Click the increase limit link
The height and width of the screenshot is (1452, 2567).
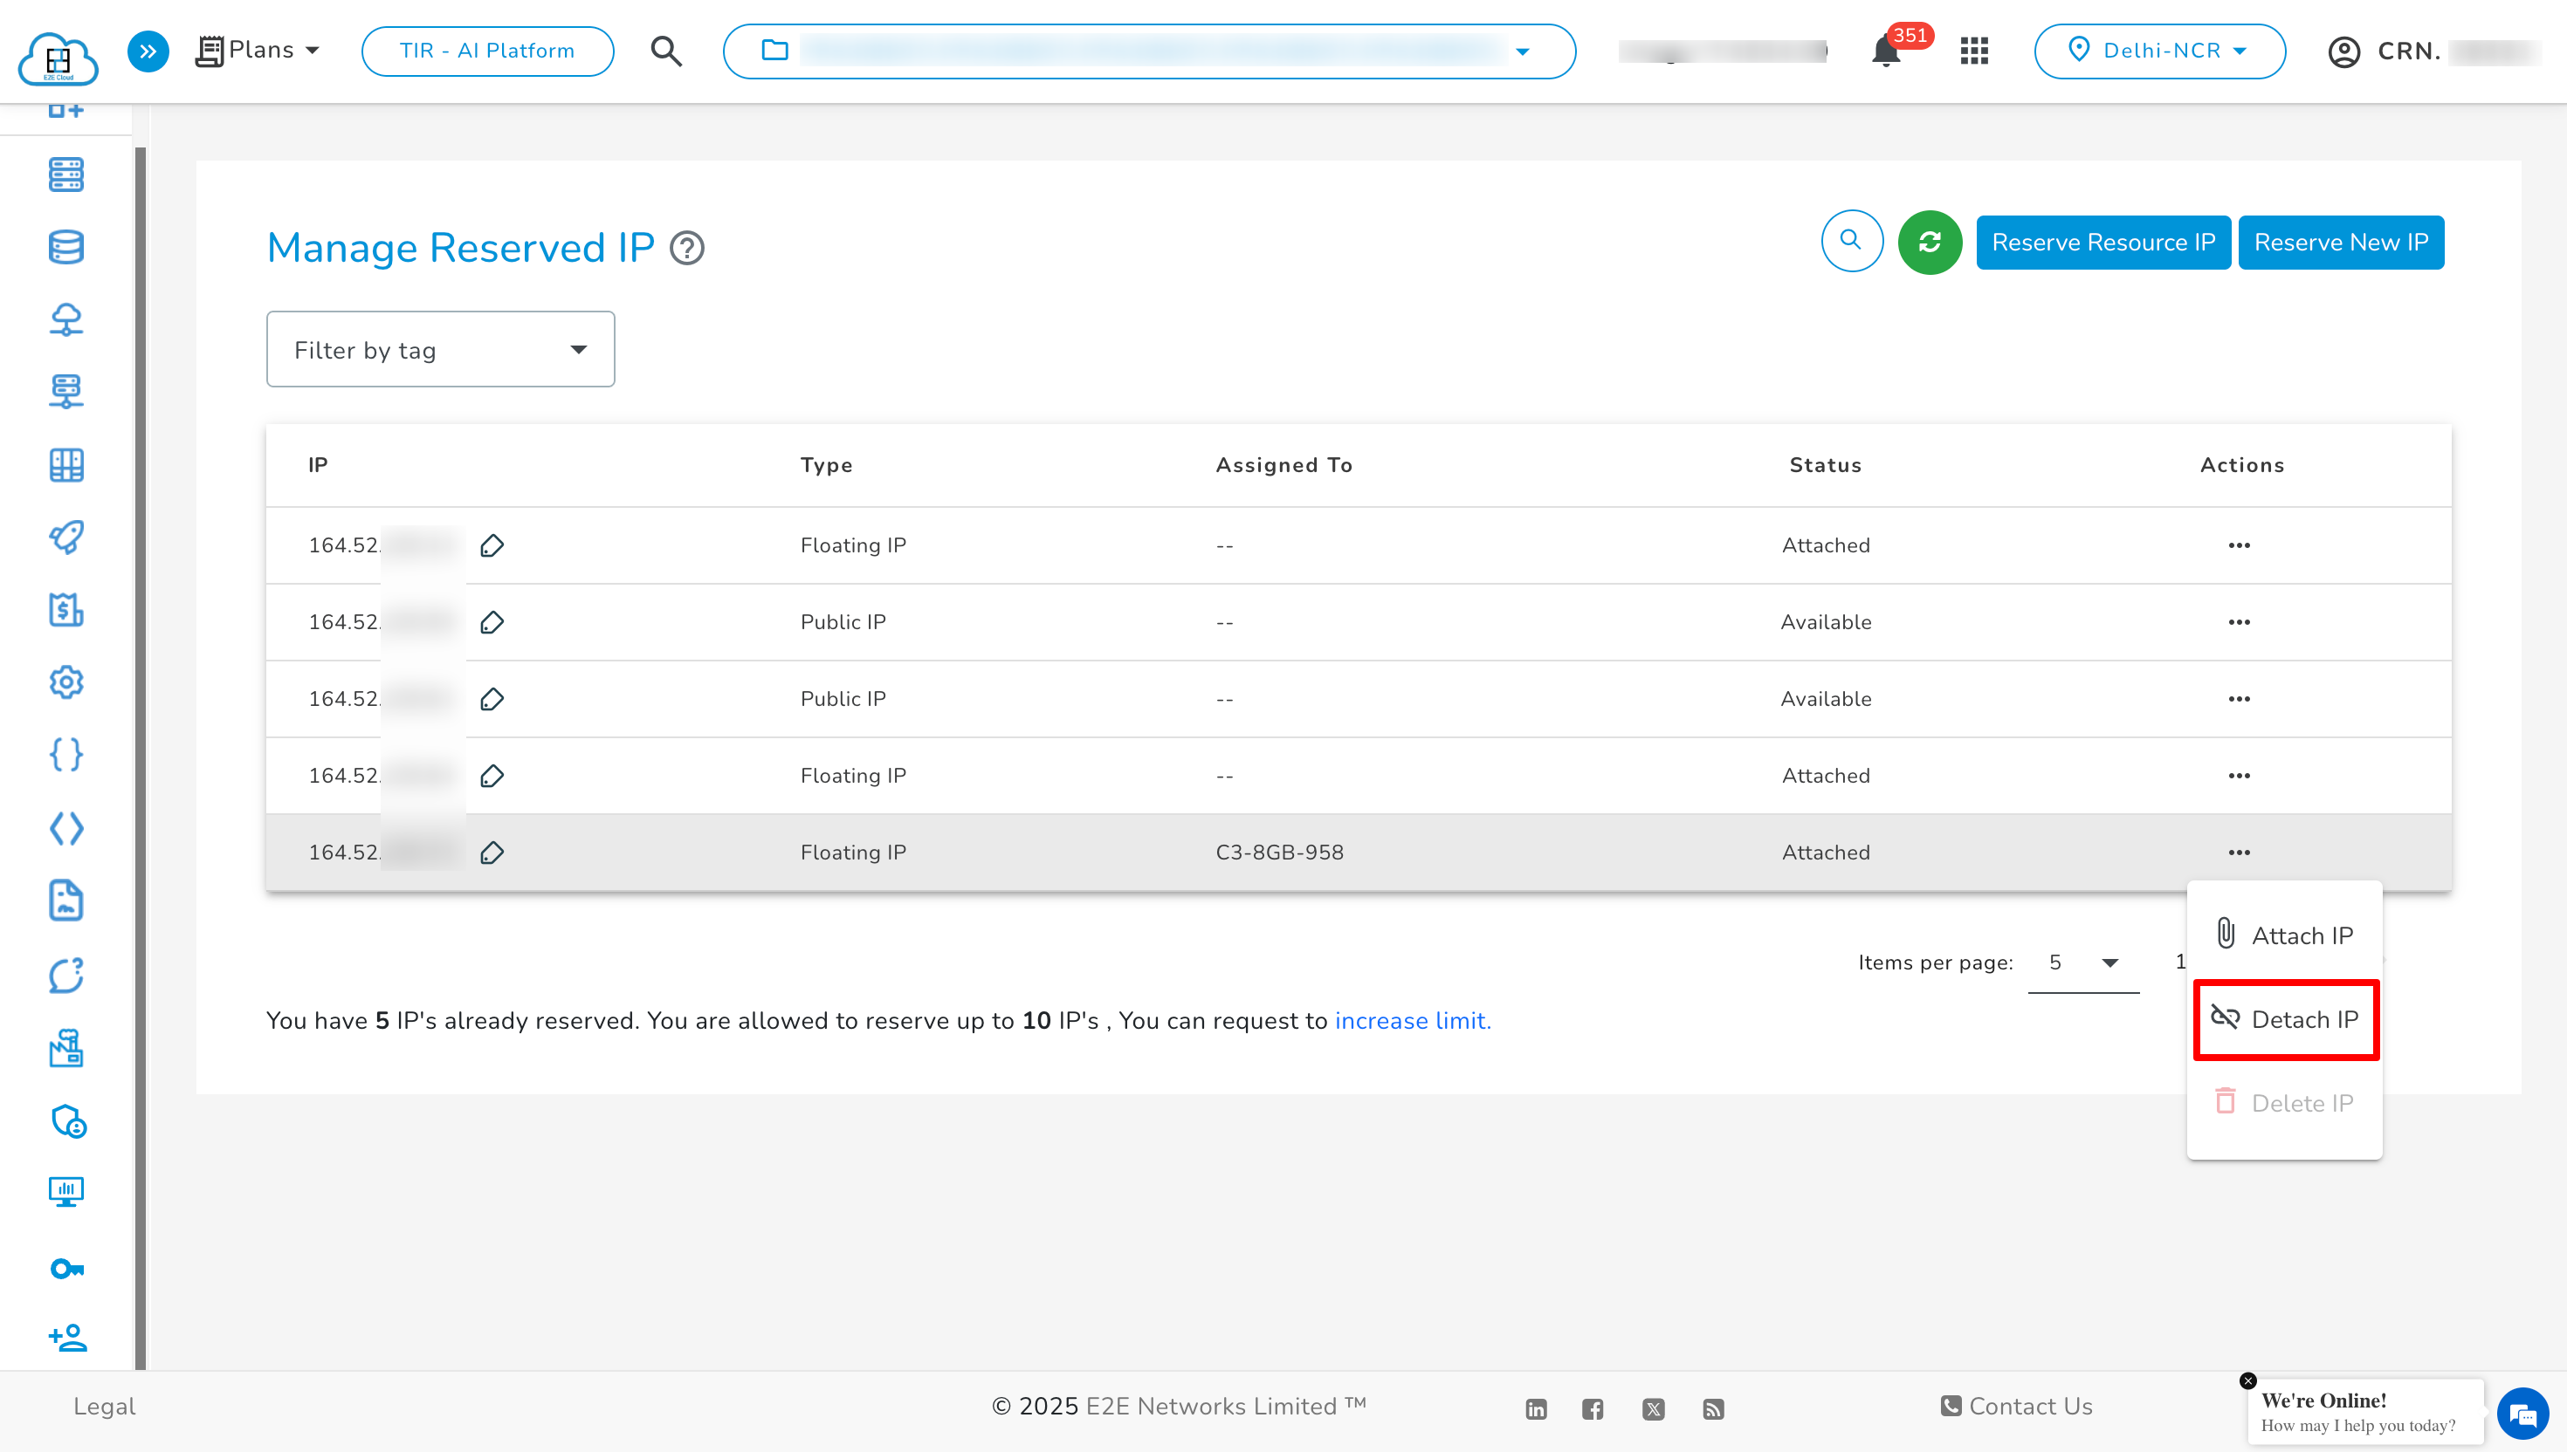coord(1412,1020)
